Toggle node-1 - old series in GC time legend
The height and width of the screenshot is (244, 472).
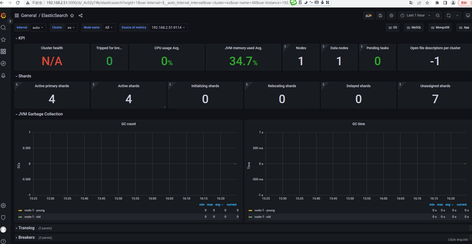coord(262,217)
